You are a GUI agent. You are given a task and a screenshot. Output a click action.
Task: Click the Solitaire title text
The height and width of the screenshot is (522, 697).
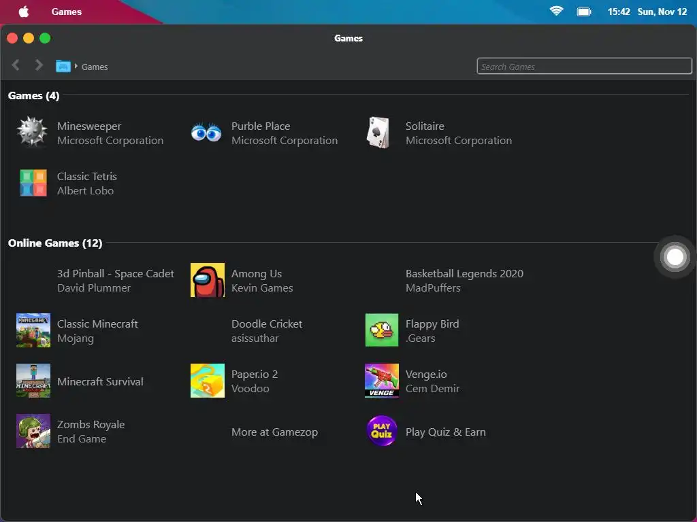tap(425, 126)
